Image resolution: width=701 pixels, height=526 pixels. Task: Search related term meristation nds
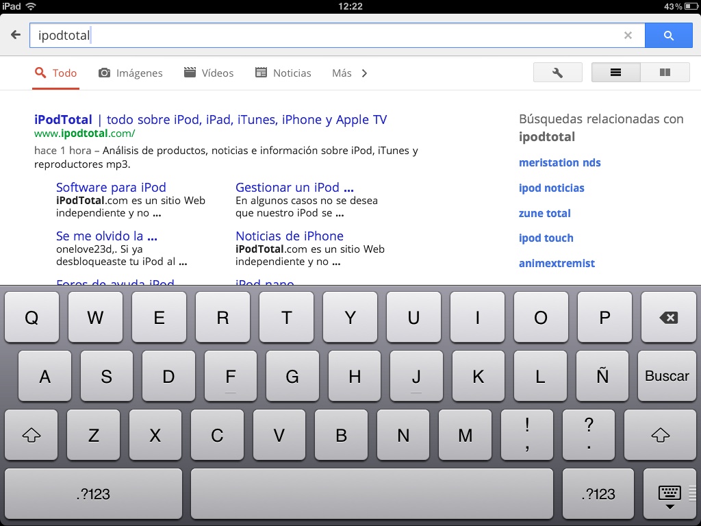coord(560,163)
